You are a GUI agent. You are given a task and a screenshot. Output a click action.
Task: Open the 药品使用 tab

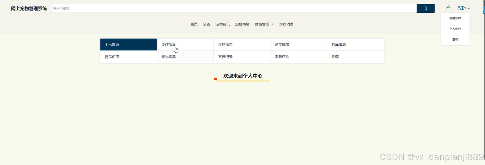129,57
